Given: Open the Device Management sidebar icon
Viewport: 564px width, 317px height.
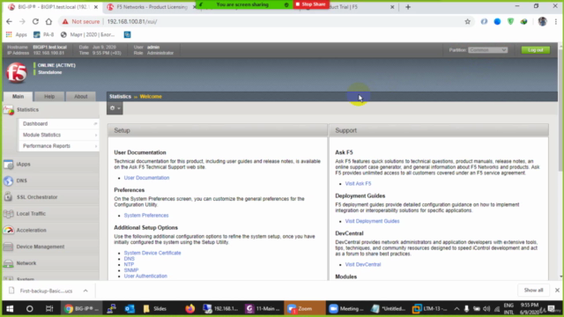Looking at the screenshot, I should 8,247.
